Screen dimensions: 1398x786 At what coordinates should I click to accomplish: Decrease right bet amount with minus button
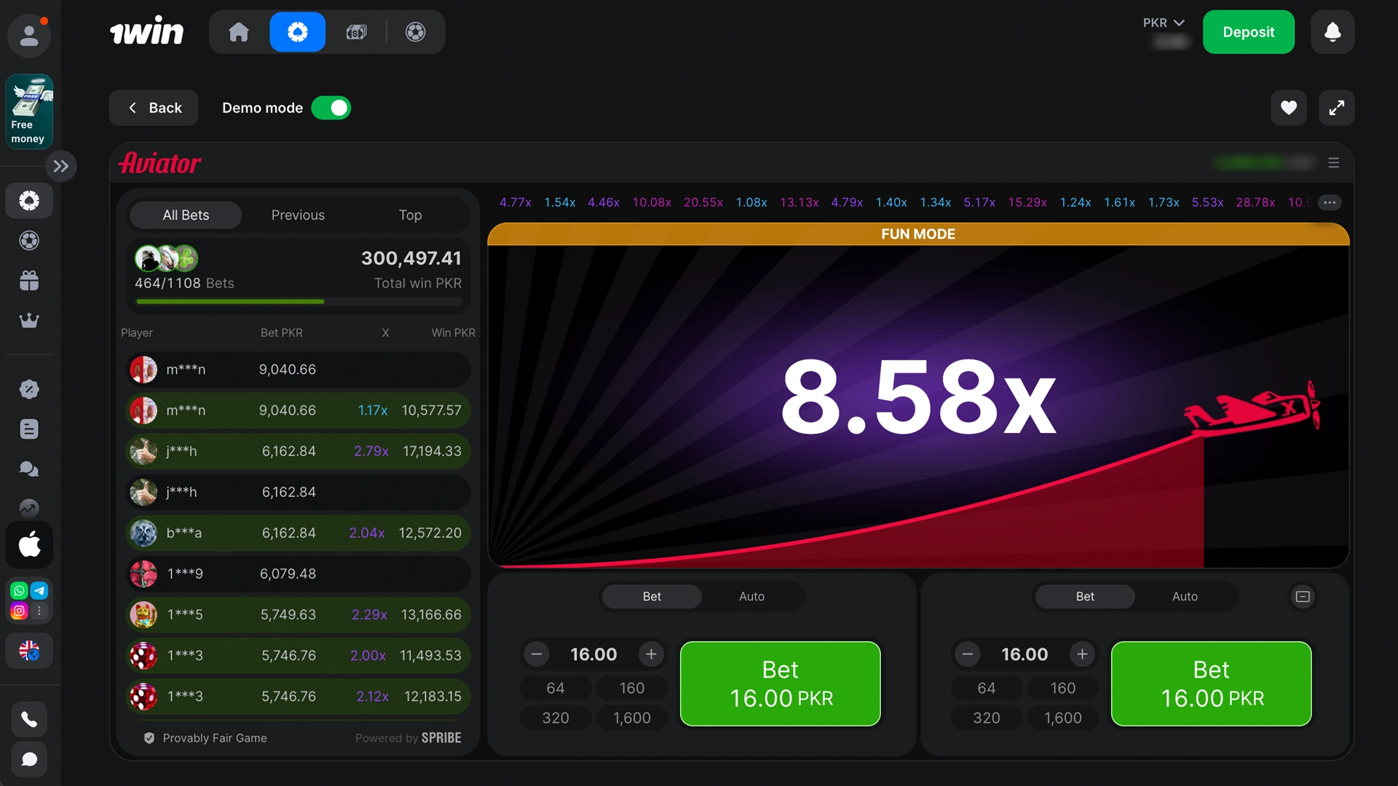click(968, 654)
